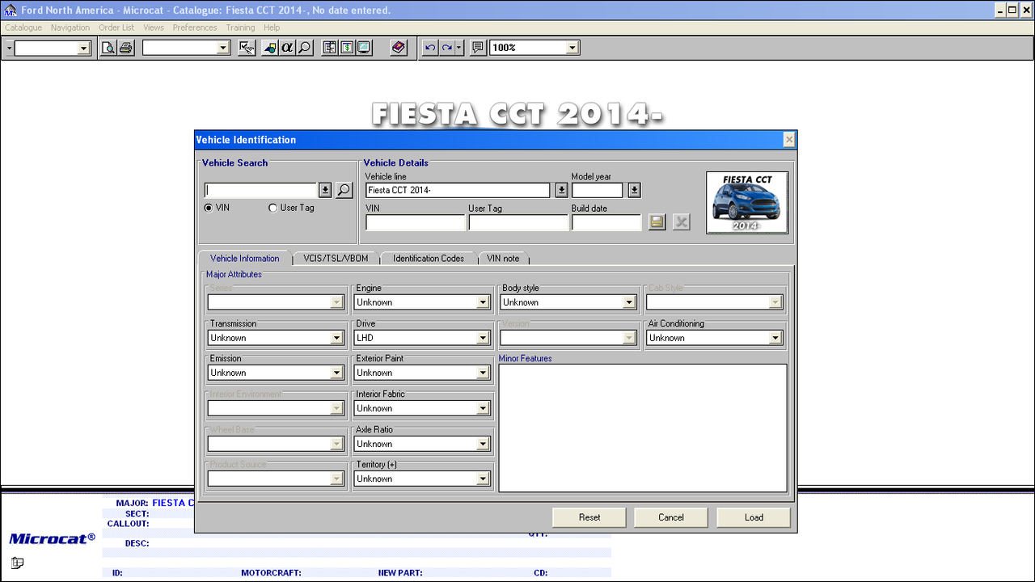Click the print preview toolbar icon
Image resolution: width=1035 pixels, height=582 pixels.
pyautogui.click(x=108, y=48)
